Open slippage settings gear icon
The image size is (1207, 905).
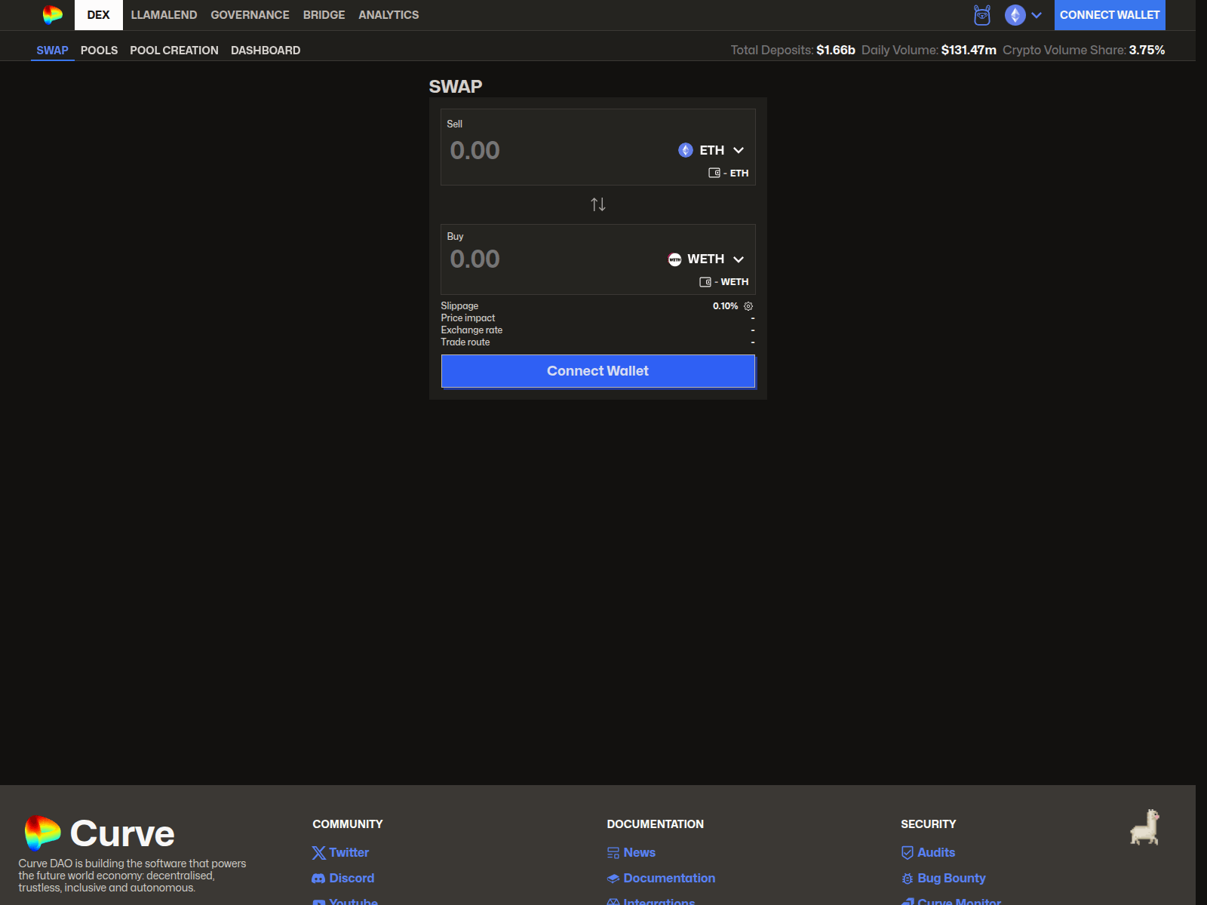(x=748, y=306)
